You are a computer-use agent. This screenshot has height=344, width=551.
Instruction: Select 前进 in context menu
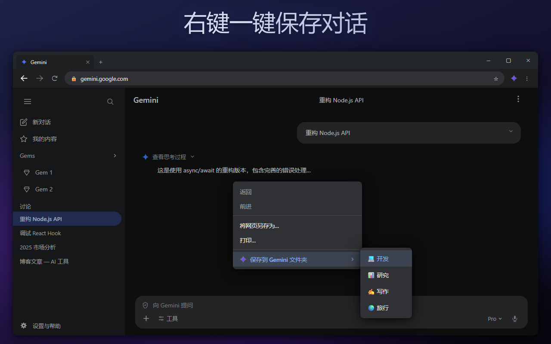pos(297,206)
